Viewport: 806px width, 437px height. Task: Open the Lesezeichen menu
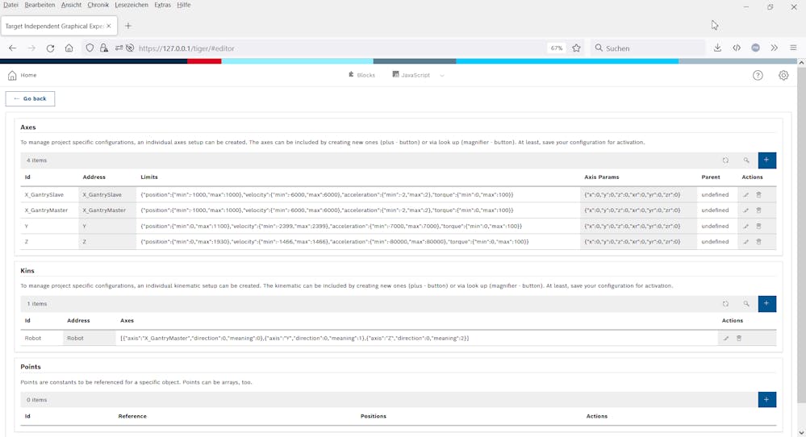pos(132,5)
